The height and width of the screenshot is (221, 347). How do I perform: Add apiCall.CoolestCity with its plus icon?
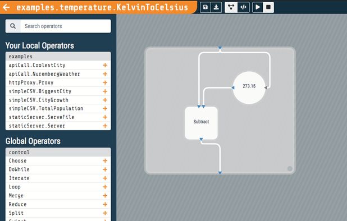105,65
